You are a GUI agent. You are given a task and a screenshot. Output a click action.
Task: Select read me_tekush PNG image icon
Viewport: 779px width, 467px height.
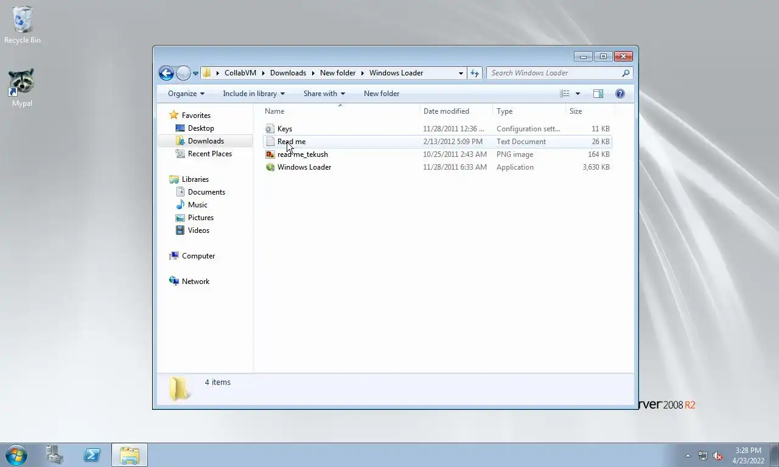[270, 154]
